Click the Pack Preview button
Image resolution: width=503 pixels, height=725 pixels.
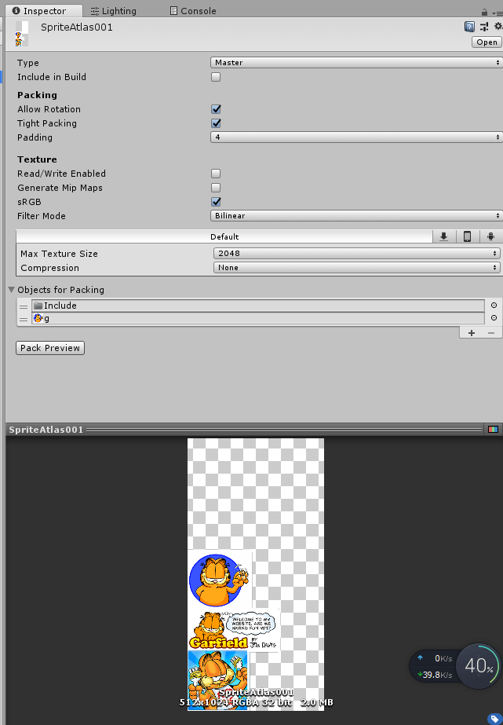pos(50,348)
